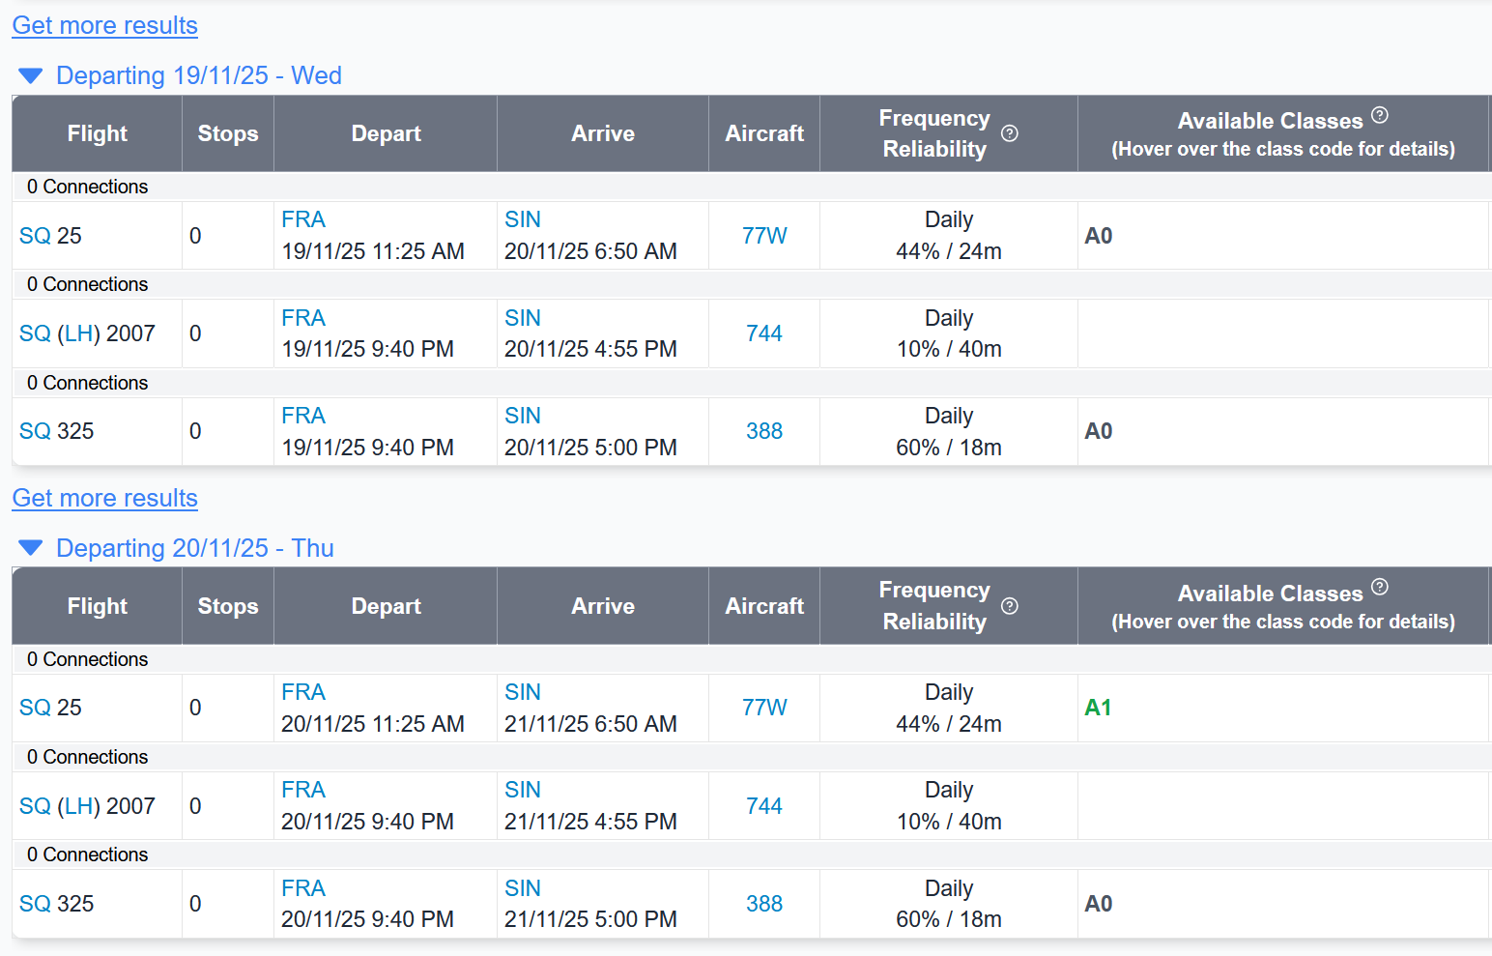The height and width of the screenshot is (956, 1492).
Task: Click help icon beside first Available Classes header
Action: pos(1379,115)
